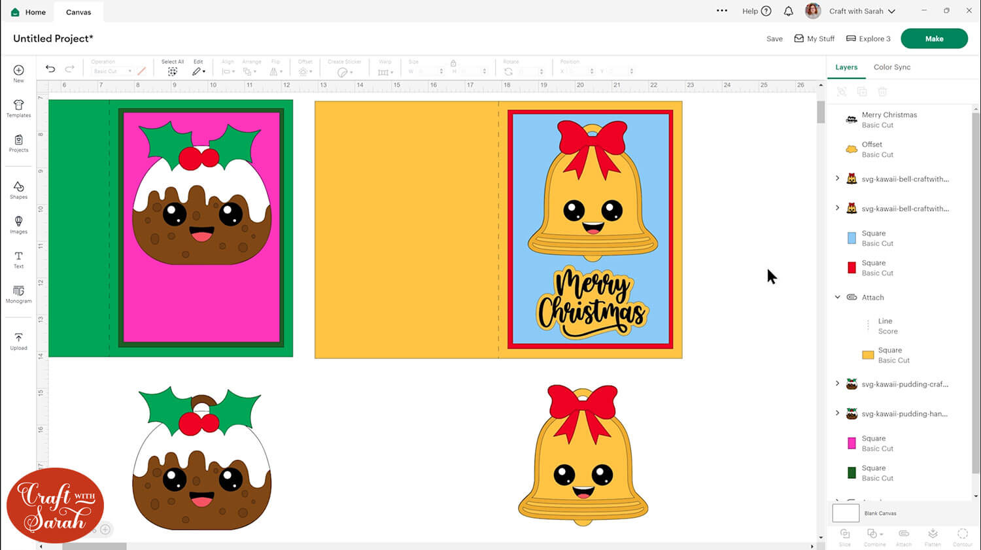
Task: Click the Select All icon
Action: (173, 71)
